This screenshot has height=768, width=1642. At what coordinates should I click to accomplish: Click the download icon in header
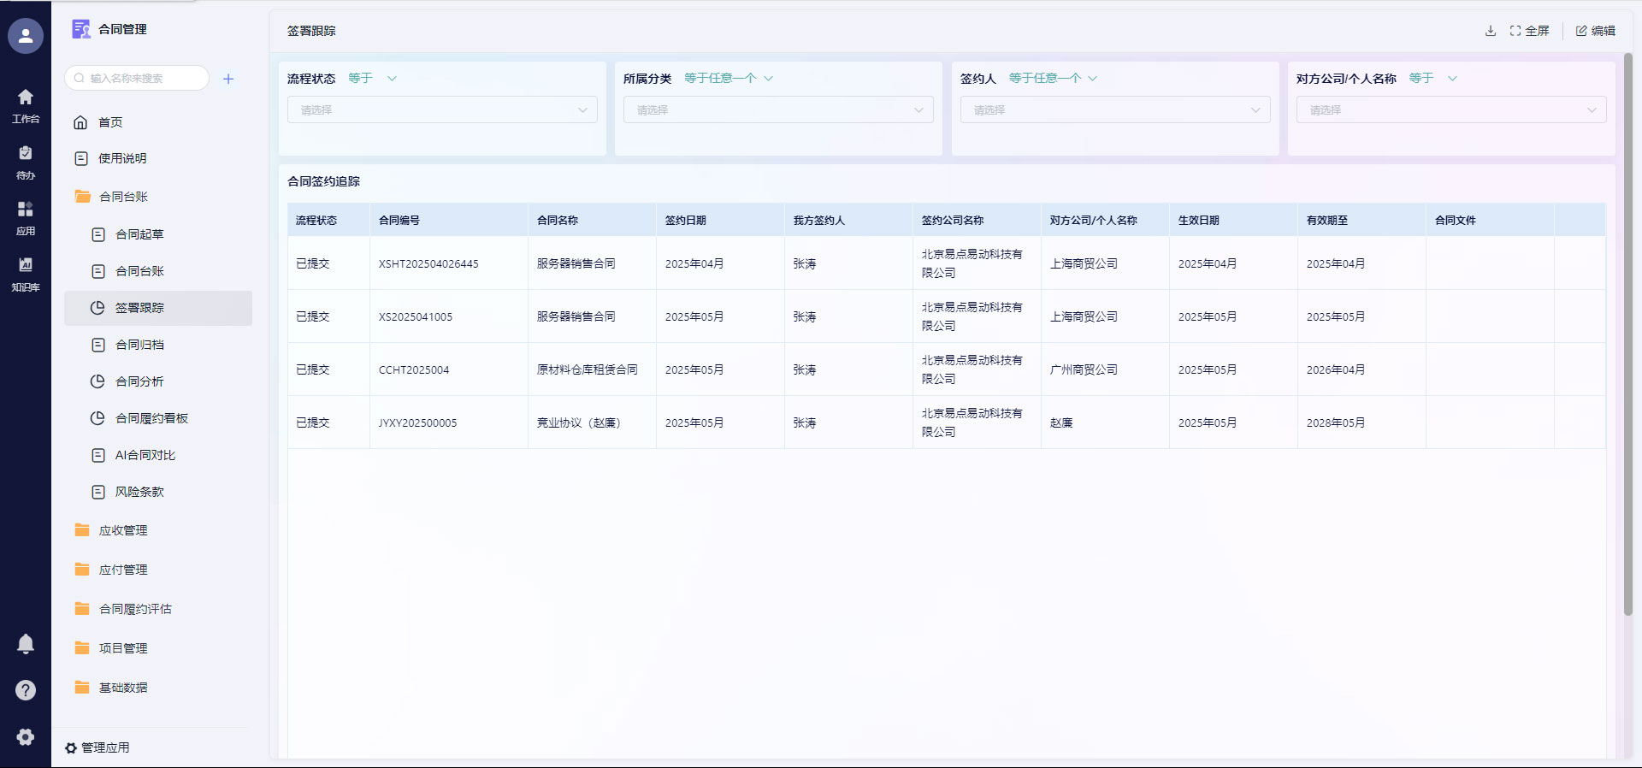tap(1490, 31)
